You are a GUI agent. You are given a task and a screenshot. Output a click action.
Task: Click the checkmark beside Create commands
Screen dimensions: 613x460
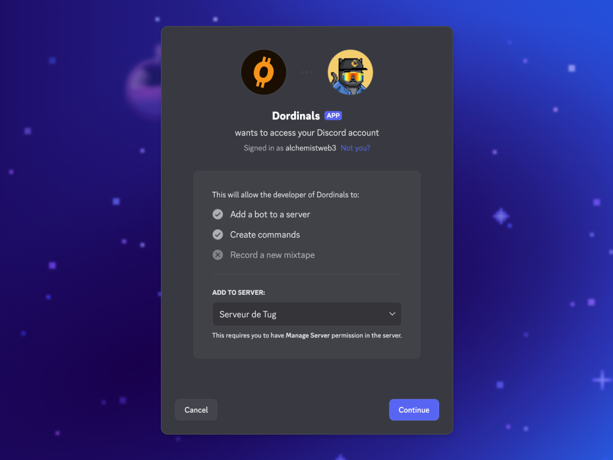(x=217, y=235)
